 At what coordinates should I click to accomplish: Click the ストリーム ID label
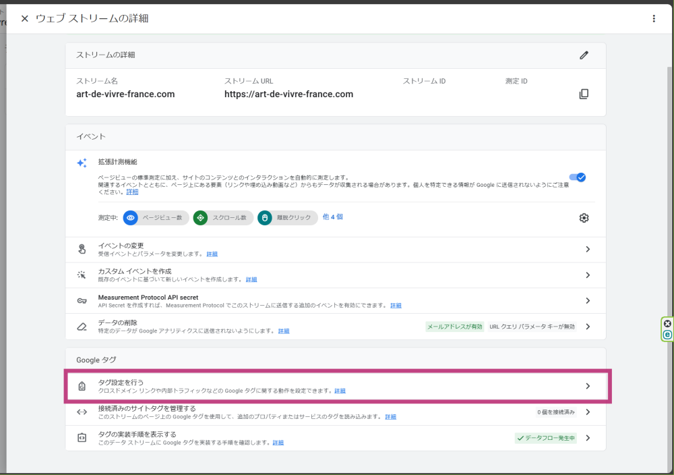click(x=424, y=81)
